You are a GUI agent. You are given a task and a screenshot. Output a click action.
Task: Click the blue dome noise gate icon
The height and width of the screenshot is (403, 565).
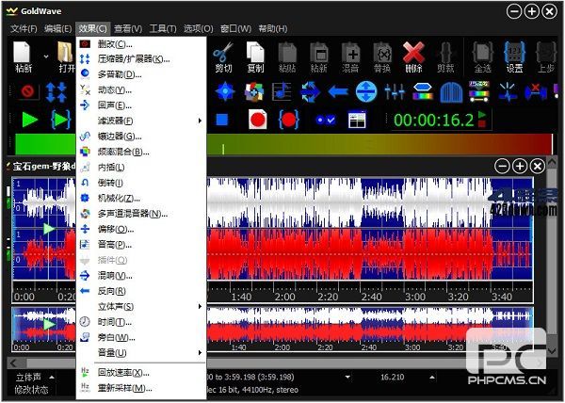coord(451,92)
